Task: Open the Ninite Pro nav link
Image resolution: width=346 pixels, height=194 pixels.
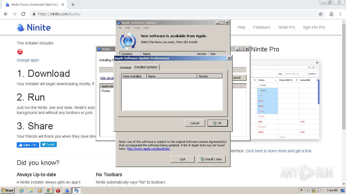Action: click(x=287, y=27)
